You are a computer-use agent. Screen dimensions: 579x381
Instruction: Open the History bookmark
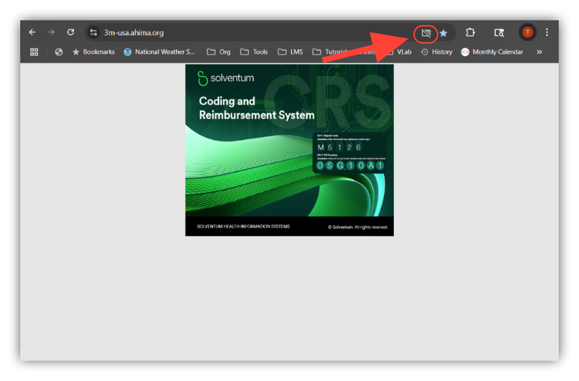pos(436,52)
